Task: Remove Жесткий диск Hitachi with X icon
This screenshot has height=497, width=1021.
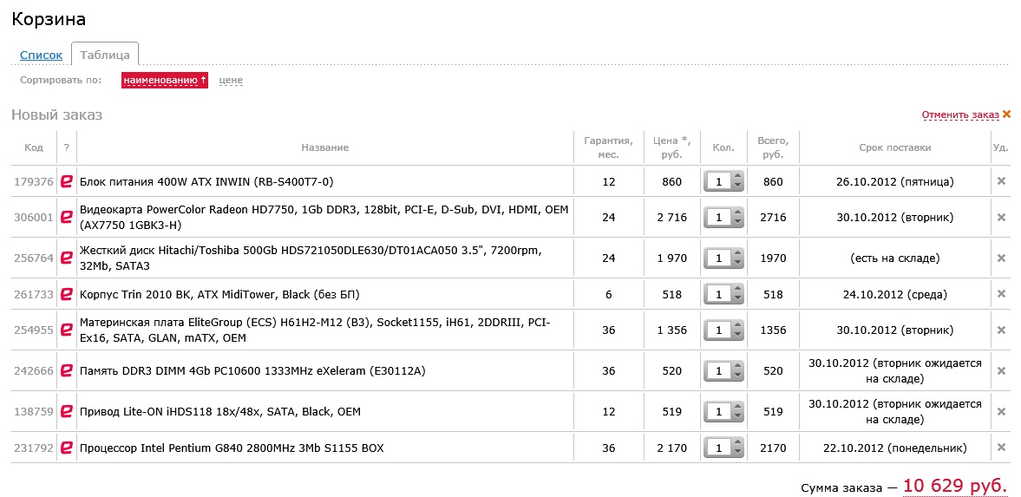Action: [1000, 258]
